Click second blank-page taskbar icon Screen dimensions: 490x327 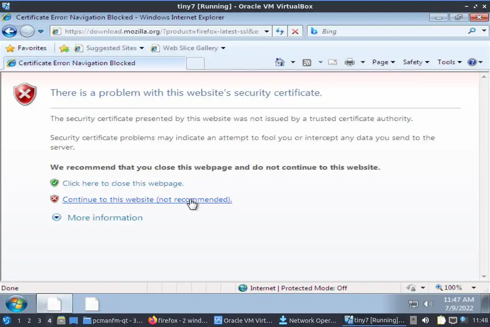91,304
